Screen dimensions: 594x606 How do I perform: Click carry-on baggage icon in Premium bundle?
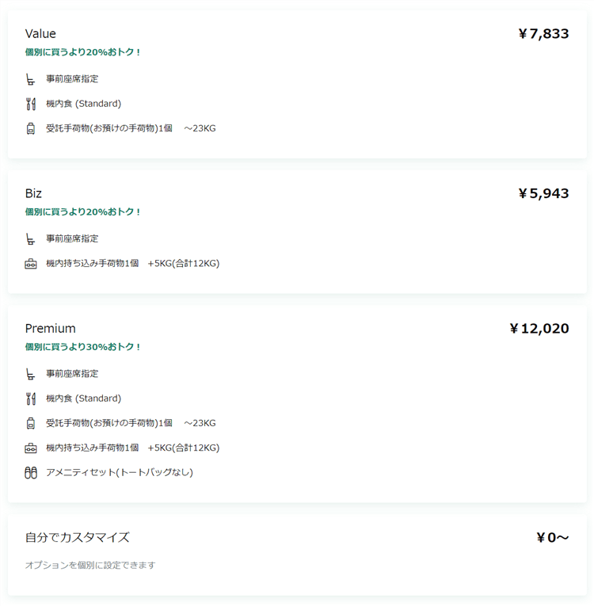[31, 448]
